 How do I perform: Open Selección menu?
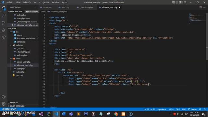click(27, 2)
